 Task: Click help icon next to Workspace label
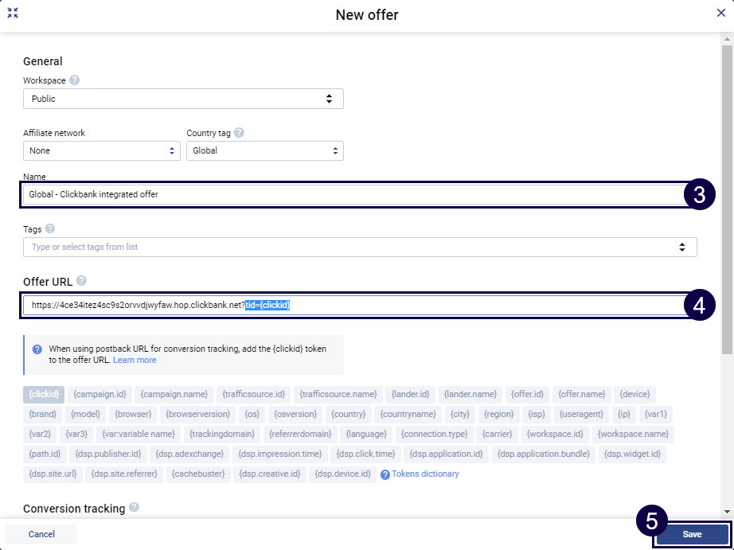[75, 80]
